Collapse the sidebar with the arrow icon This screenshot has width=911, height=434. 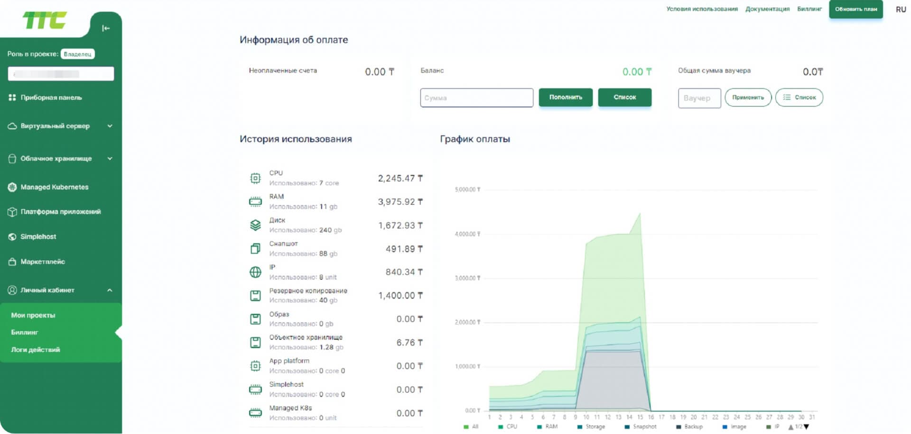click(x=106, y=28)
